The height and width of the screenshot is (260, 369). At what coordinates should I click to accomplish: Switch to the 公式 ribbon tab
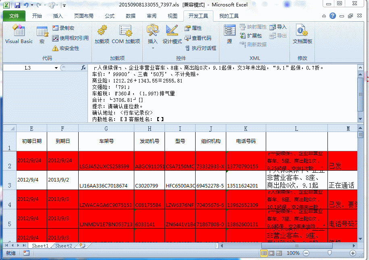[x=109, y=16]
